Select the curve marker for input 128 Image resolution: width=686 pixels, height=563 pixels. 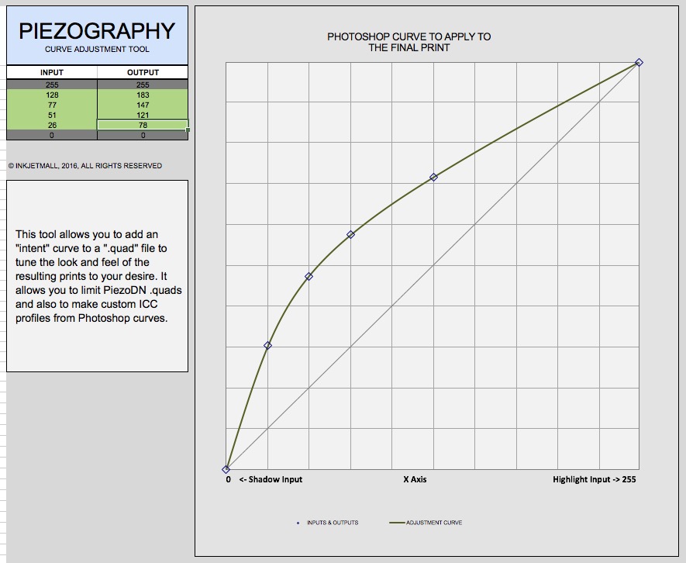coord(433,177)
